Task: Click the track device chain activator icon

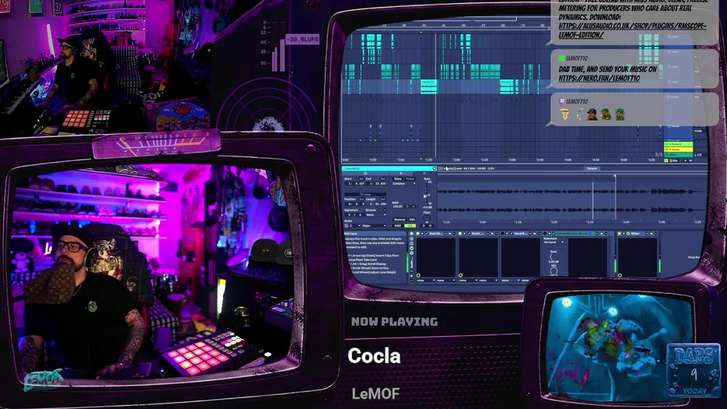Action: click(412, 233)
